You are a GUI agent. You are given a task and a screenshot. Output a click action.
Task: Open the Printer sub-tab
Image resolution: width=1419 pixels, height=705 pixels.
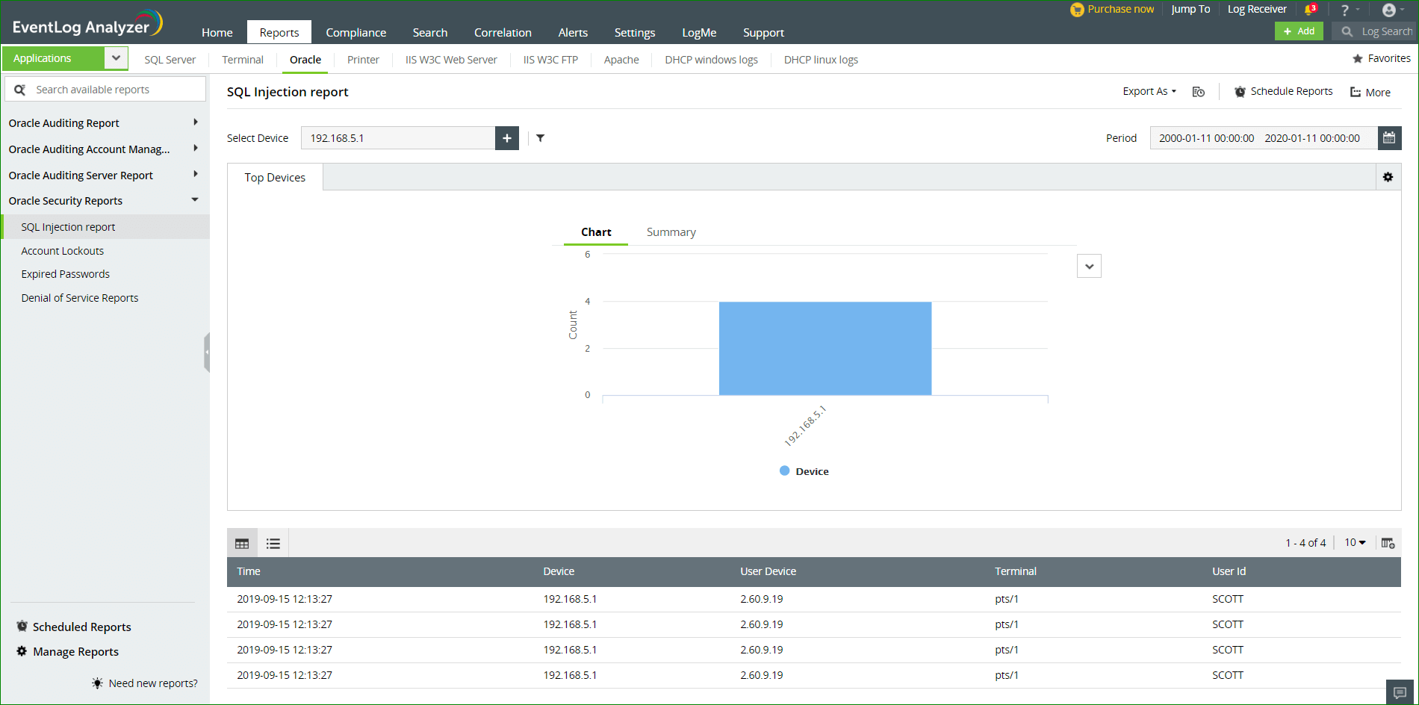point(363,60)
